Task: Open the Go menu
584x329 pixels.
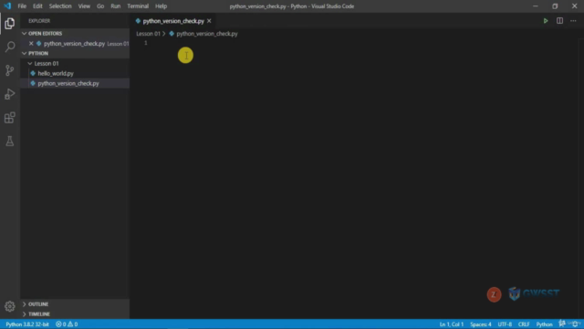Action: (100, 6)
